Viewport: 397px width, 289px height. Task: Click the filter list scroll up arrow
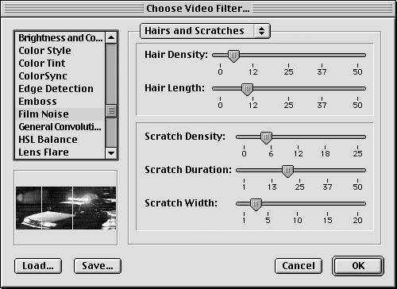pyautogui.click(x=111, y=37)
